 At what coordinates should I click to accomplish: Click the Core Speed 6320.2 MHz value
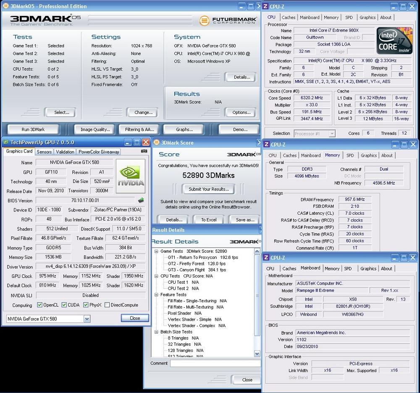coord(312,98)
